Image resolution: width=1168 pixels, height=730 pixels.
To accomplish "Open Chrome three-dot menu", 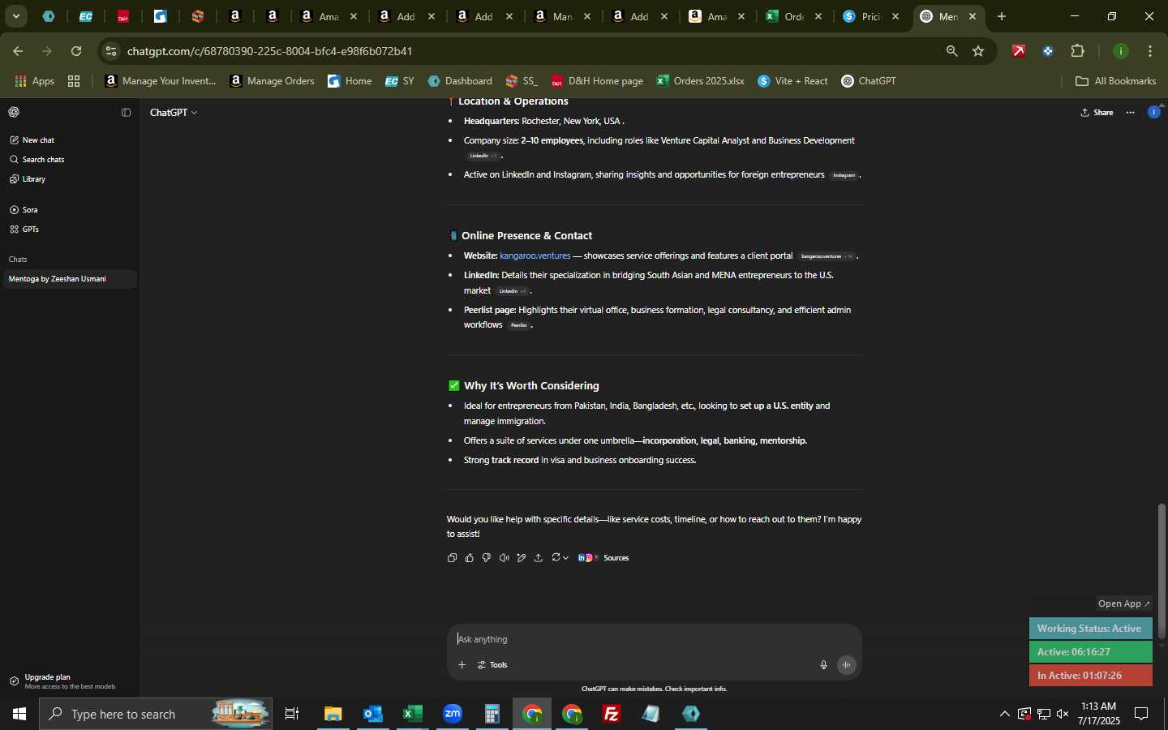I will [1151, 51].
